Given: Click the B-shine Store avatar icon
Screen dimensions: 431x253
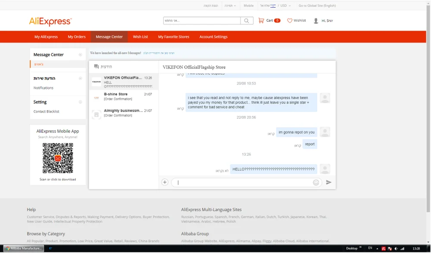Looking at the screenshot, I should [x=97, y=98].
